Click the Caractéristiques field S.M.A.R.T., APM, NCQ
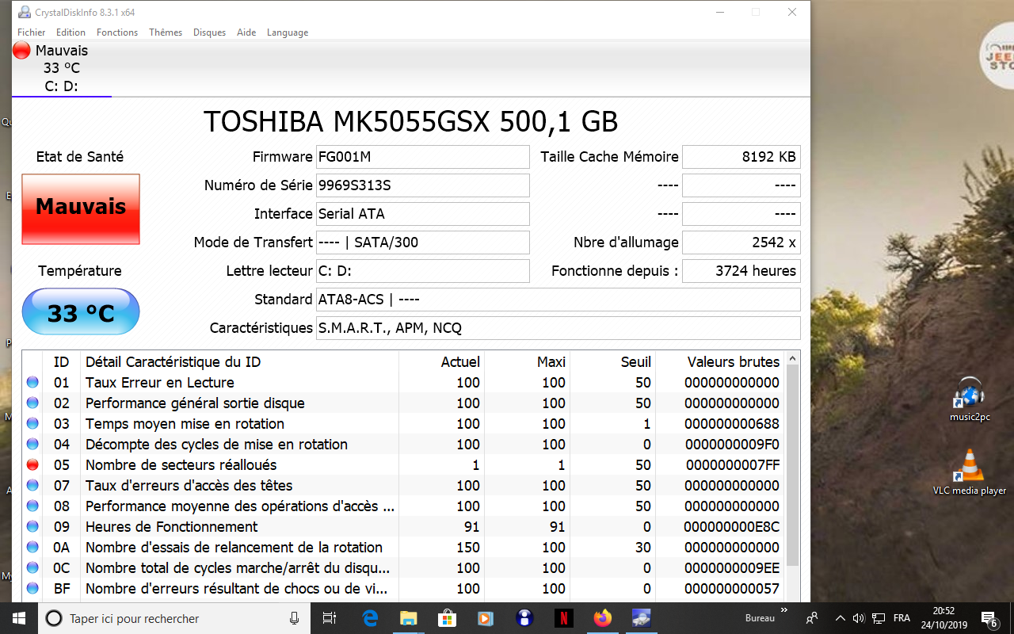The height and width of the screenshot is (634, 1014). pos(558,328)
